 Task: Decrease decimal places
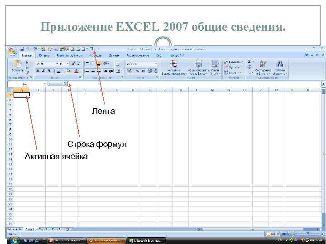(155, 71)
